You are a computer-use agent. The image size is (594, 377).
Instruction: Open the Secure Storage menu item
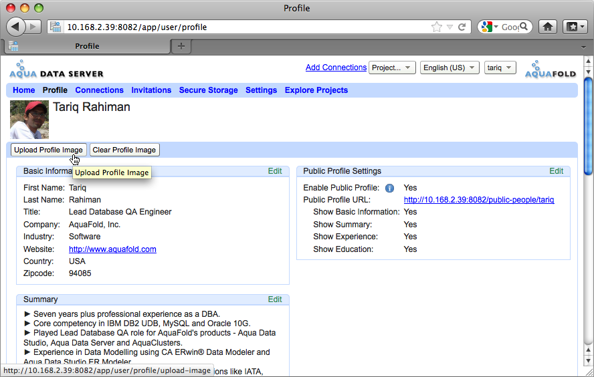click(x=208, y=90)
